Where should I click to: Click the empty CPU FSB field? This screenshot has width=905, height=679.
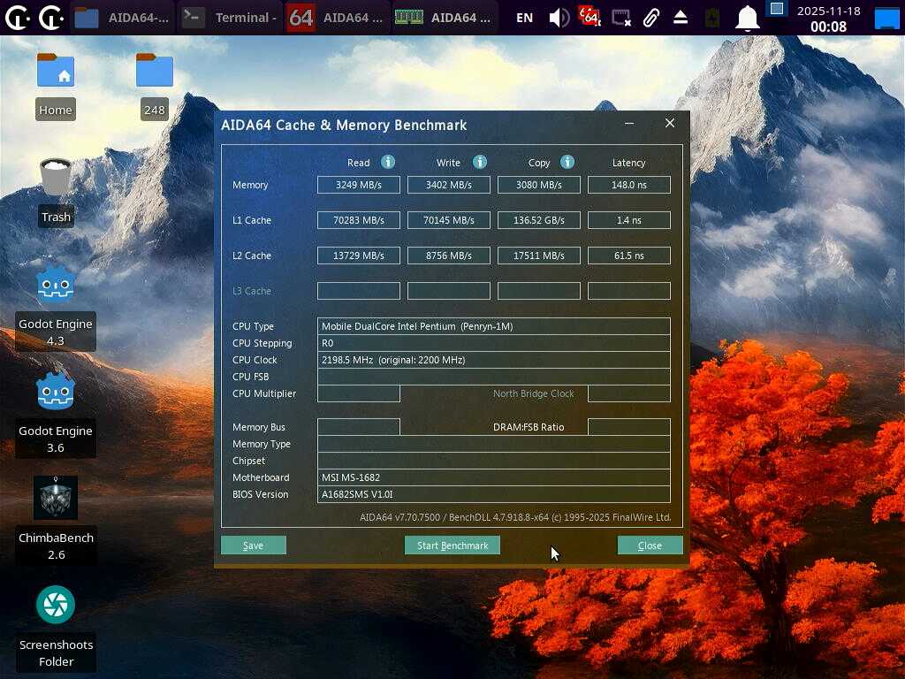[x=493, y=377]
